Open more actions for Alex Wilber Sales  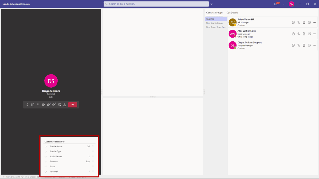[x=314, y=34]
